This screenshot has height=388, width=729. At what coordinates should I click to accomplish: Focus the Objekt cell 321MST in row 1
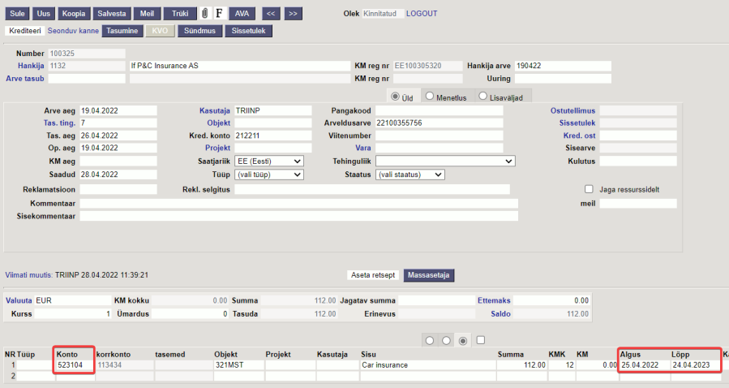tap(239, 365)
